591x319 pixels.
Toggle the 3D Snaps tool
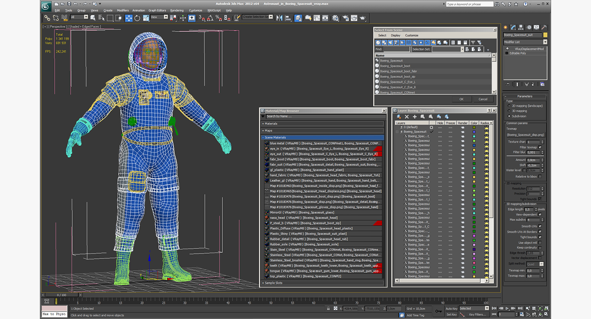point(202,18)
